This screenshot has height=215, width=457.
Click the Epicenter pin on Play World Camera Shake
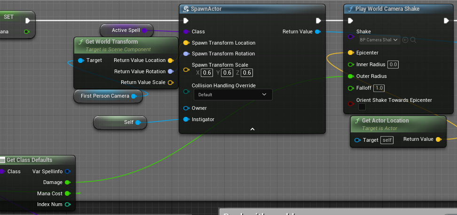click(350, 53)
